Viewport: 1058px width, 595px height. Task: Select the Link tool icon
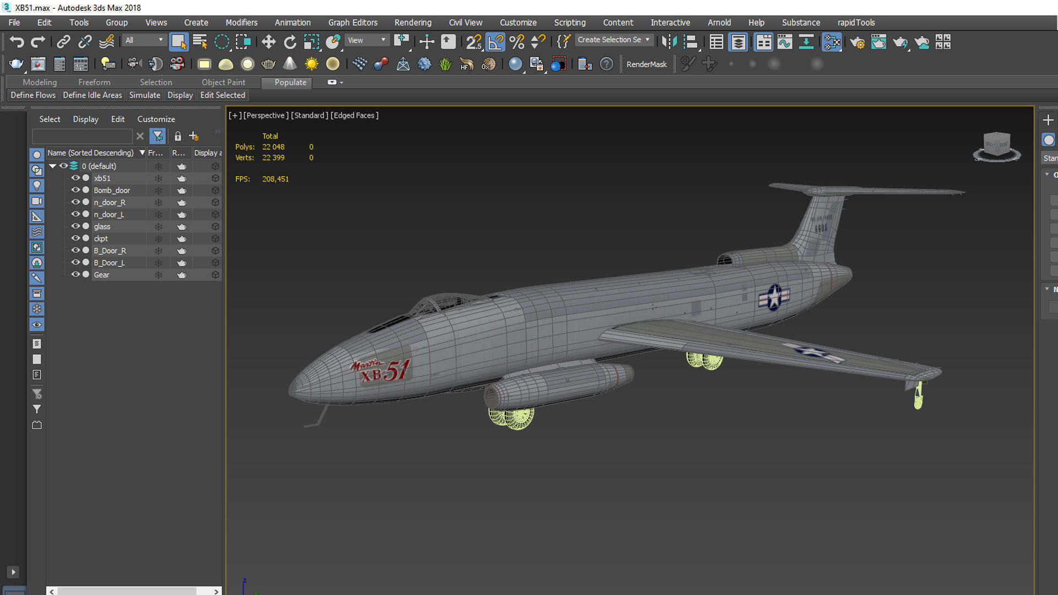click(63, 42)
